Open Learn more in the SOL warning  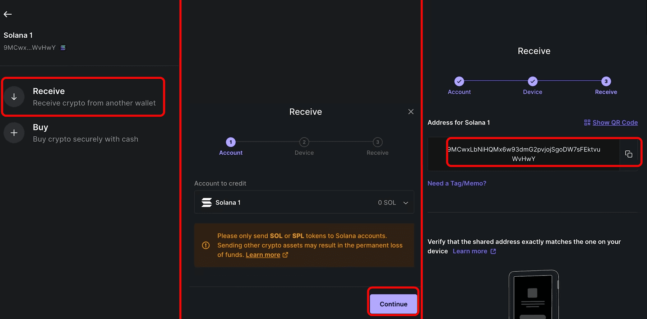pos(263,255)
